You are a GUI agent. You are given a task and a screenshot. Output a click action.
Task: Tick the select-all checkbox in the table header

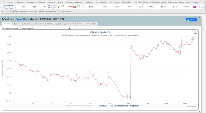pos(1,2)
